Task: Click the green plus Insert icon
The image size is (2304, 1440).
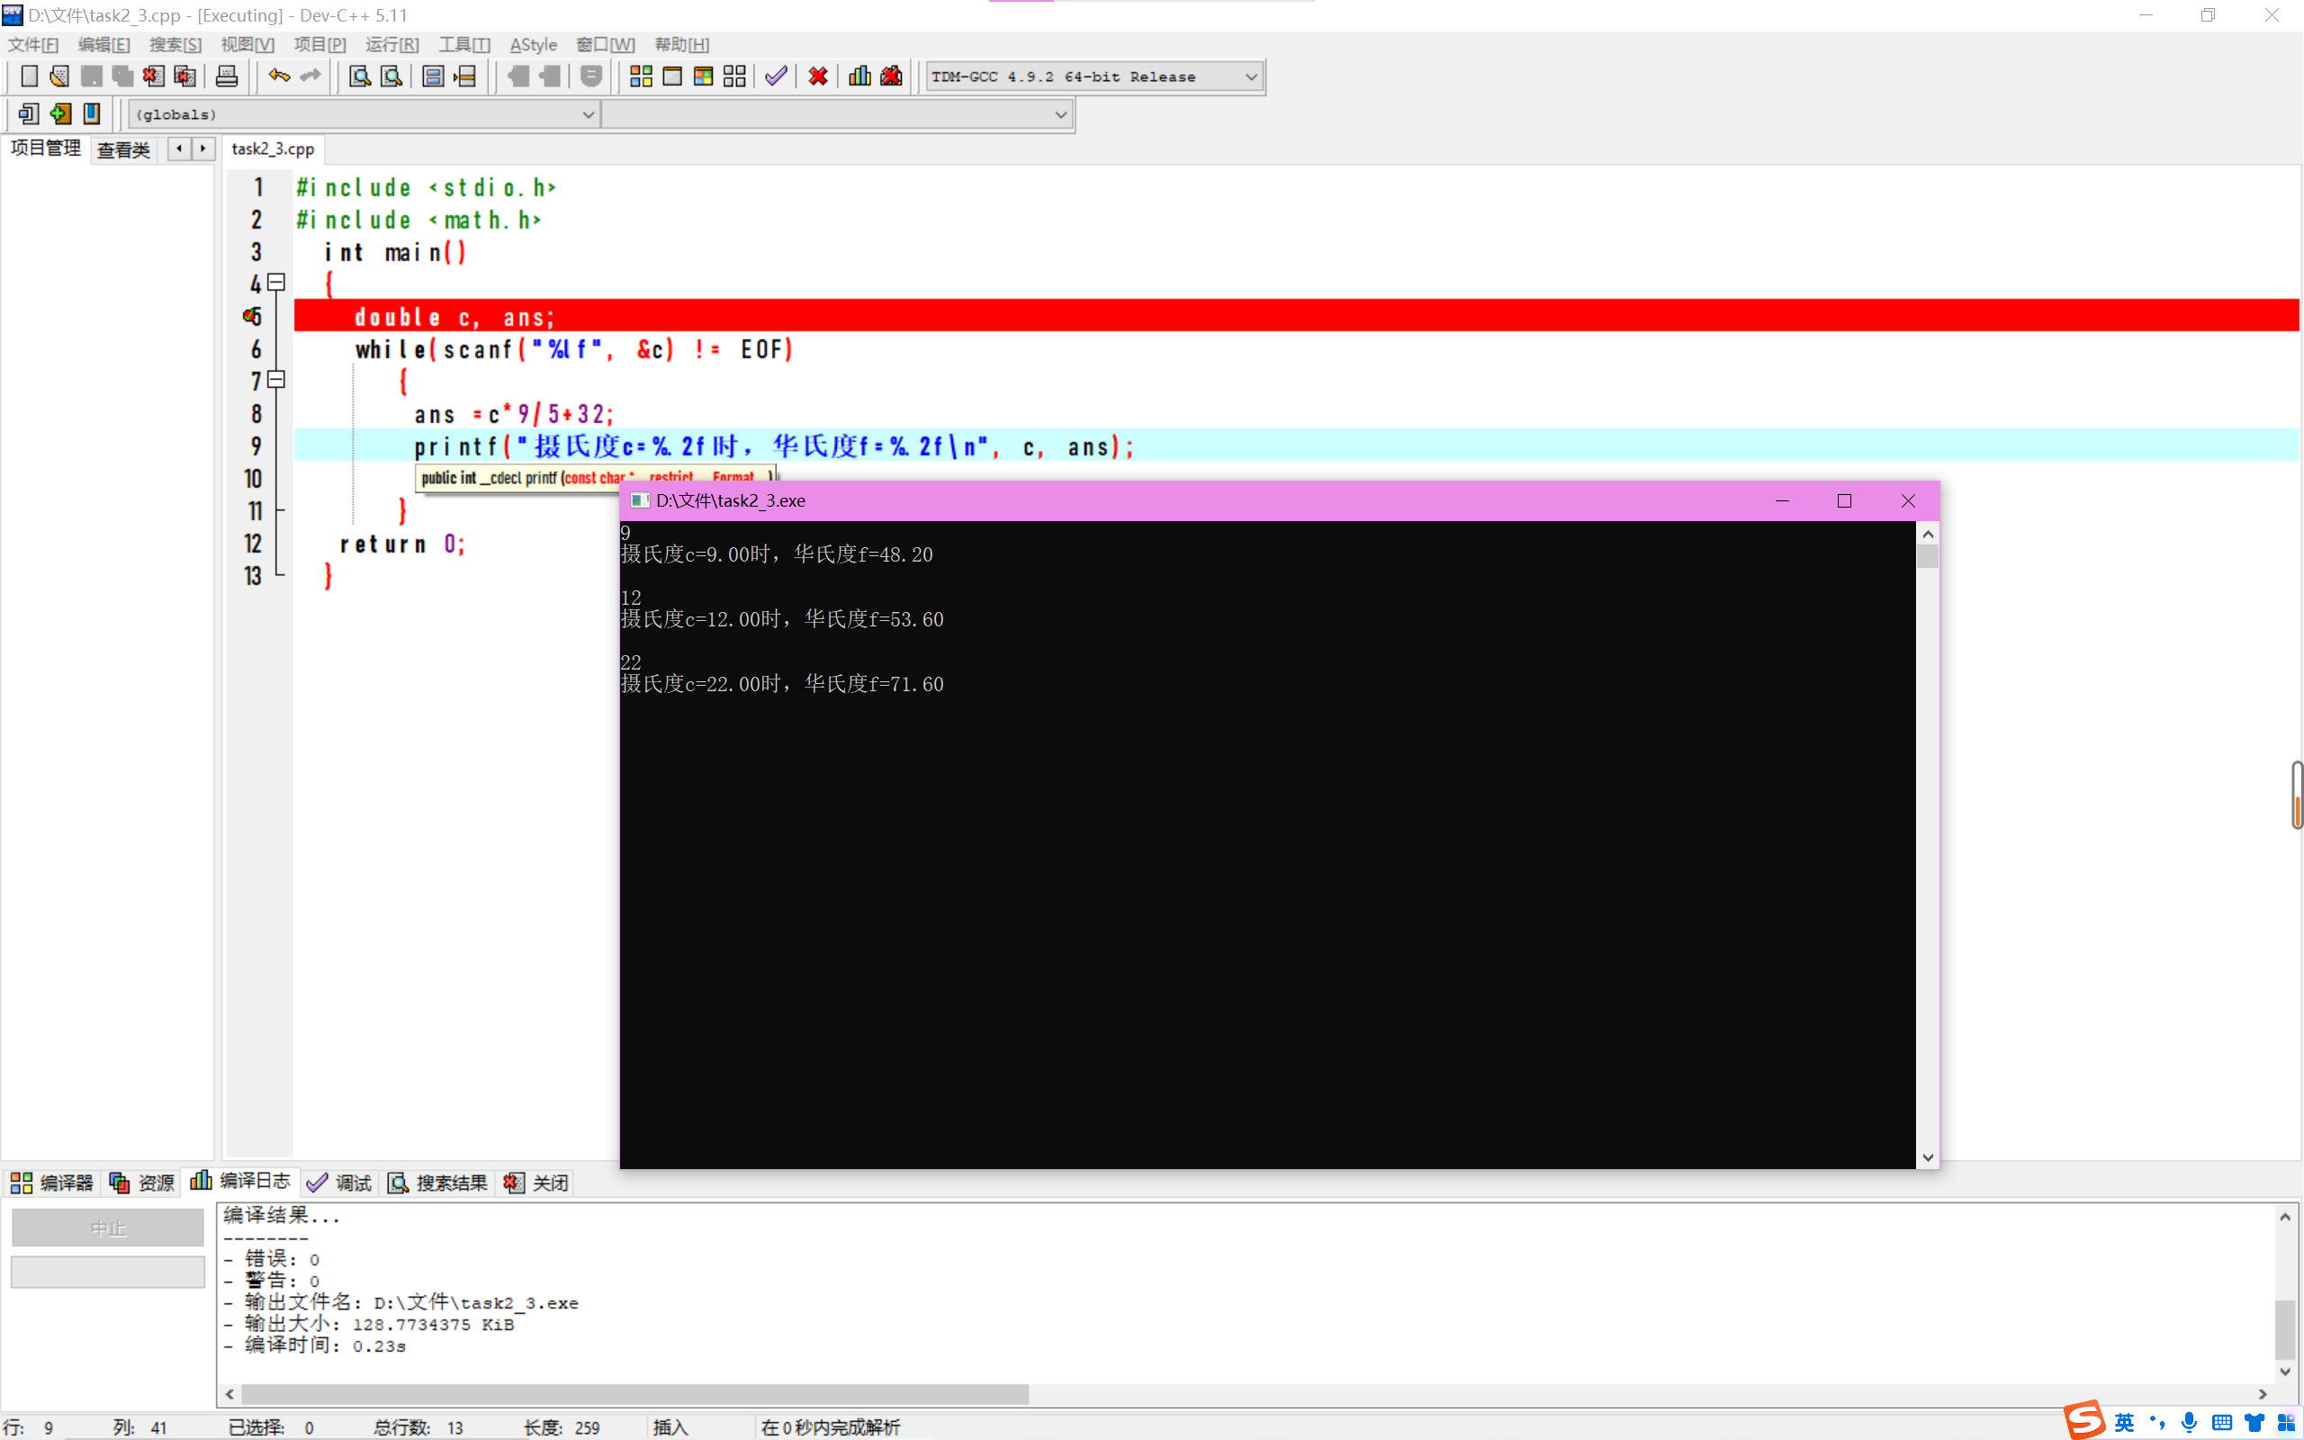Action: click(60, 114)
